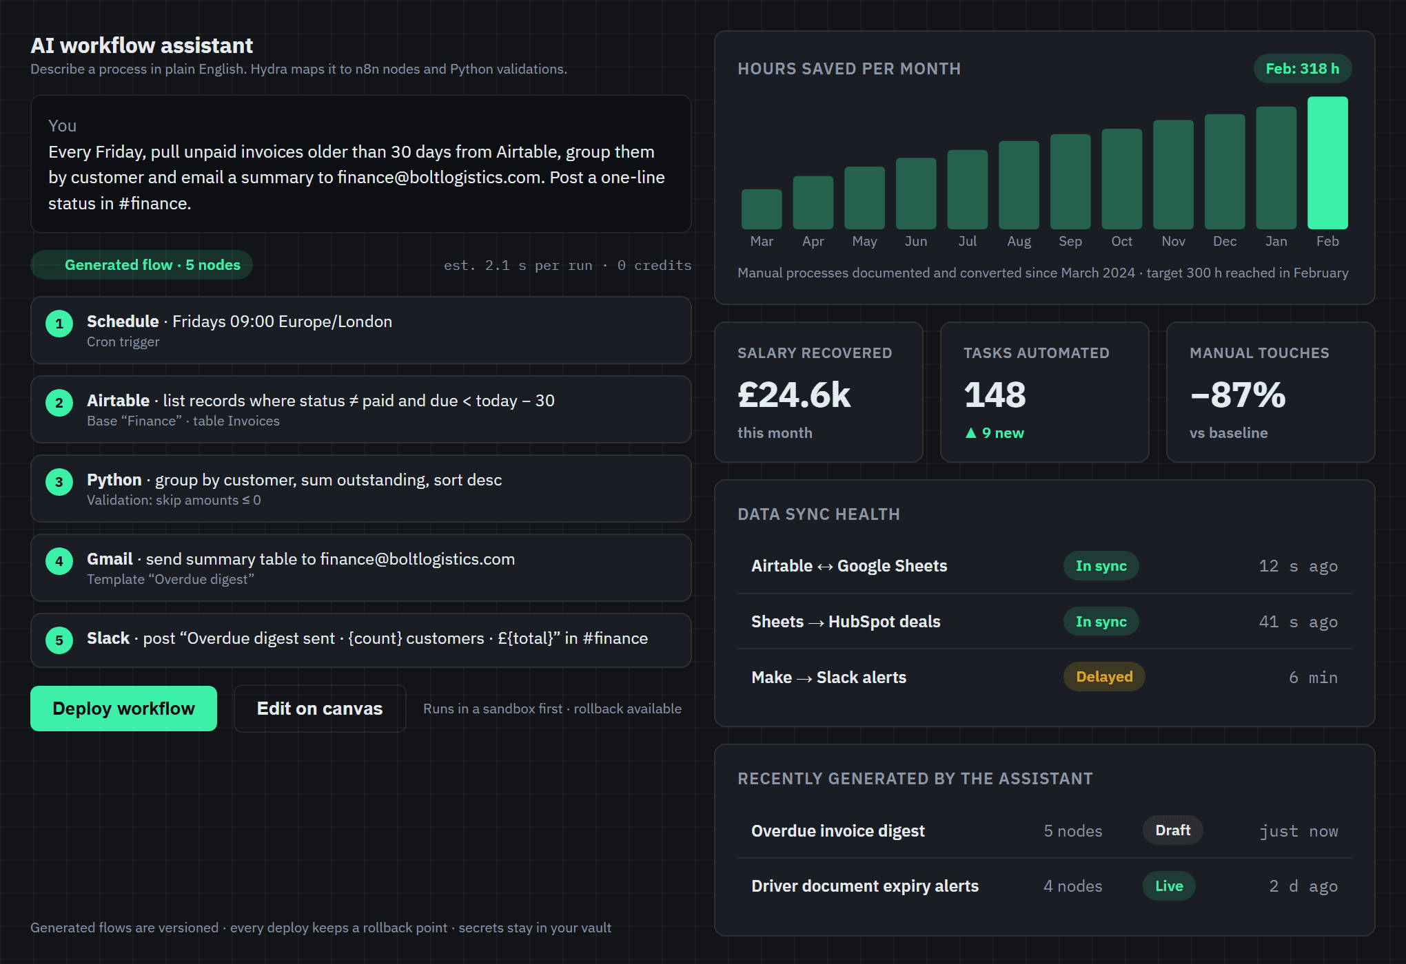
Task: Select step 2 number badge for Airtable
Action: click(59, 403)
